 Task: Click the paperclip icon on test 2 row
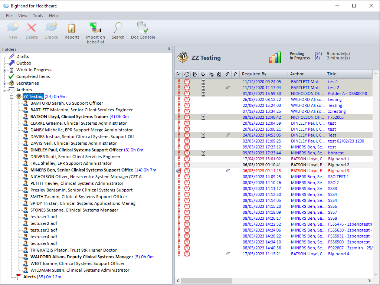tap(228, 88)
